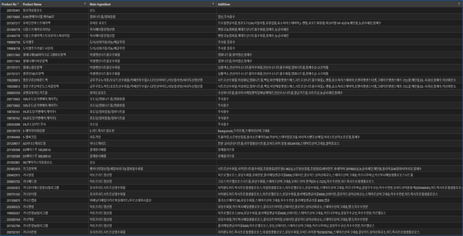The image size is (463, 236).
Task: Sort by the Product Name header
Action: (32, 4)
